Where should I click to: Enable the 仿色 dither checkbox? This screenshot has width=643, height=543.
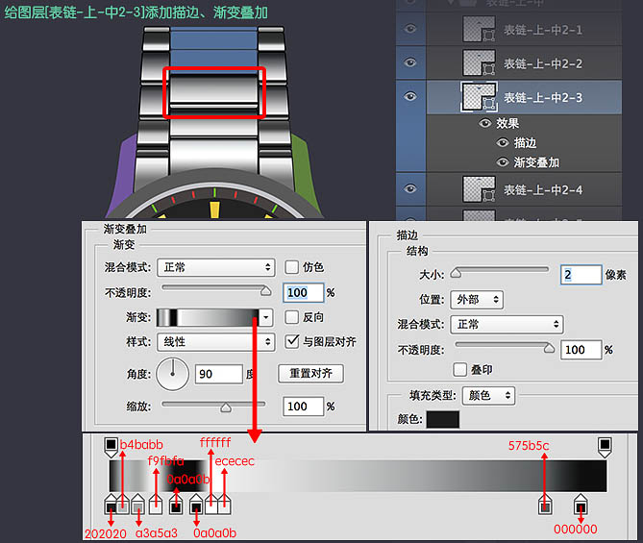click(x=291, y=267)
